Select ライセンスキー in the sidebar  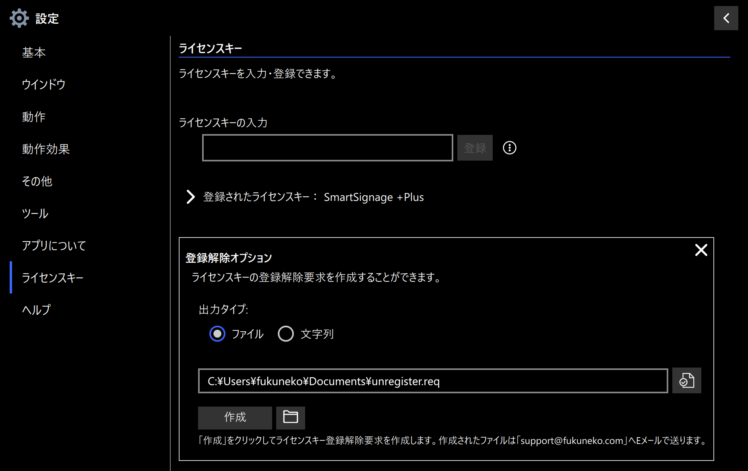click(53, 278)
